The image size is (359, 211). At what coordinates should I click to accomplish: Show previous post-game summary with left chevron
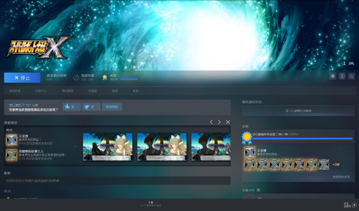point(211,122)
